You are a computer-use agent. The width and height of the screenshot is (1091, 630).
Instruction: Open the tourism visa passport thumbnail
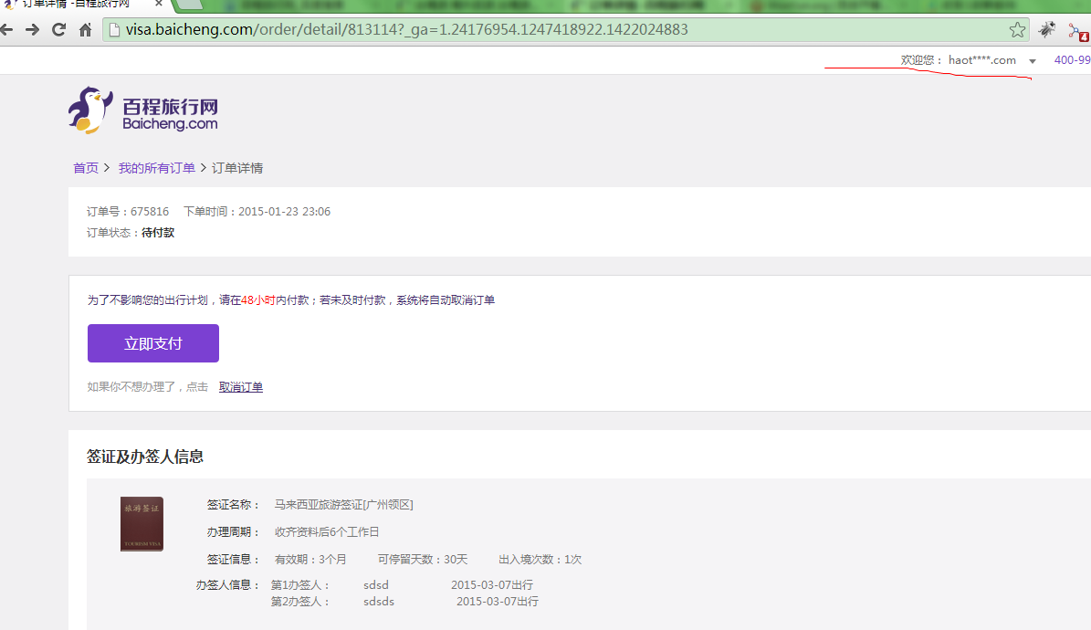coord(142,523)
